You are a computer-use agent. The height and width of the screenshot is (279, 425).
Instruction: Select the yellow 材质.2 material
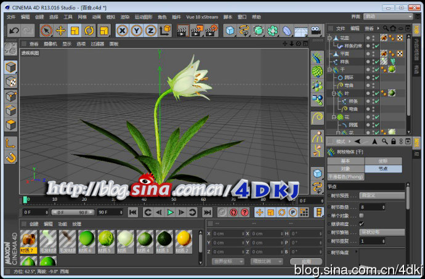click(x=184, y=242)
